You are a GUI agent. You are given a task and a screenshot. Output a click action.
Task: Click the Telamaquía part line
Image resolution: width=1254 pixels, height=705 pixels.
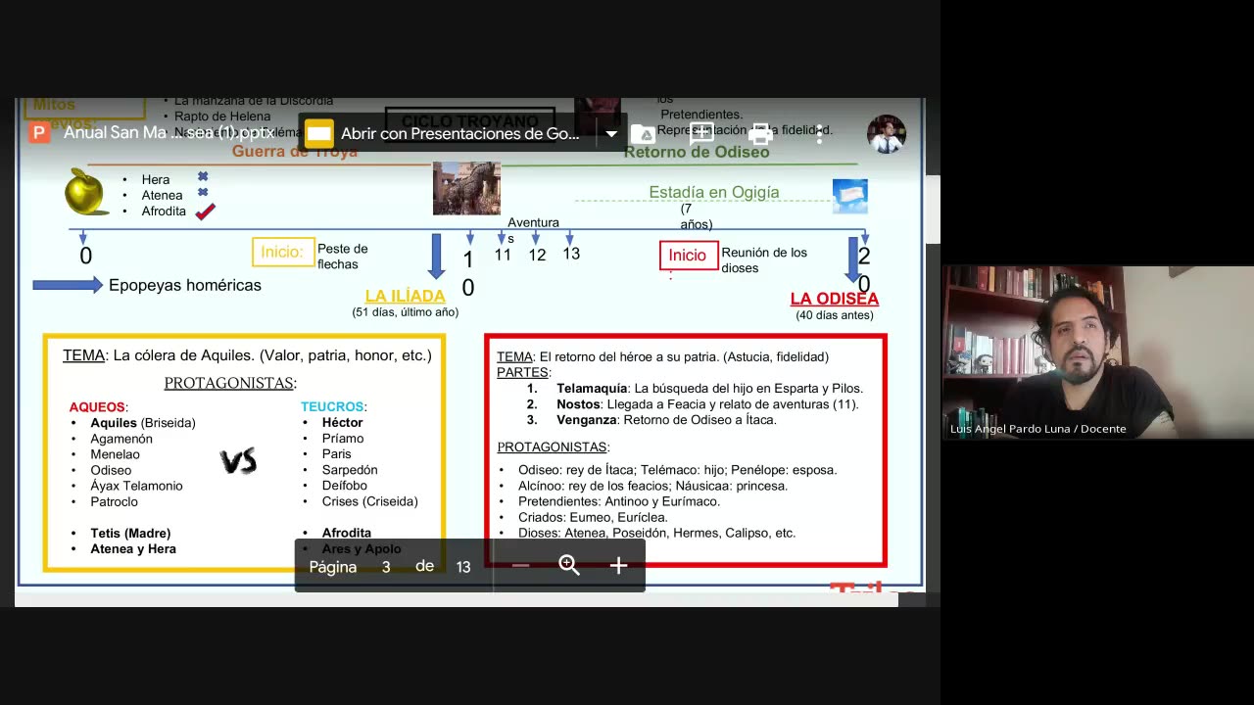pyautogui.click(x=709, y=388)
